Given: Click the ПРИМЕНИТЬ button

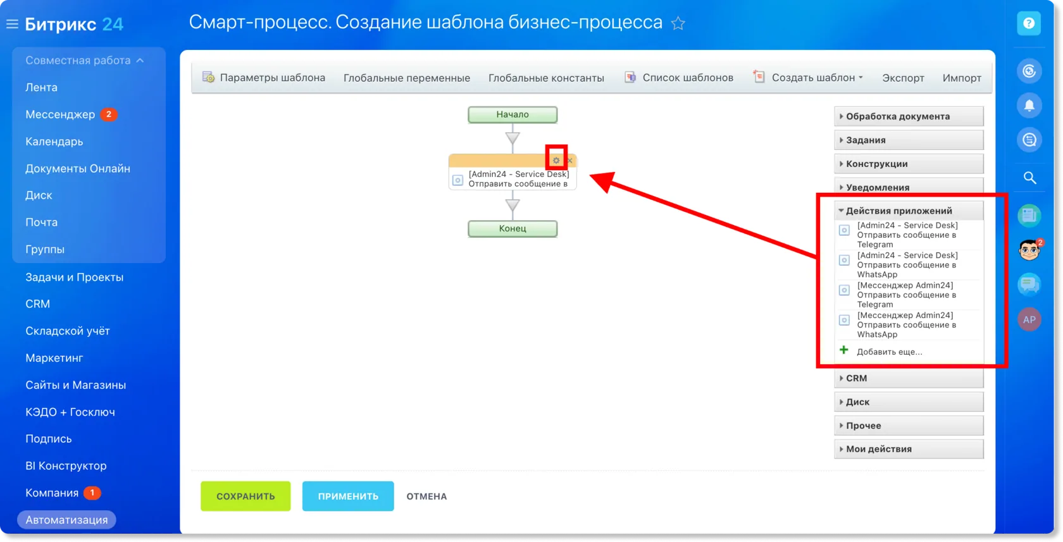Looking at the screenshot, I should coord(348,496).
